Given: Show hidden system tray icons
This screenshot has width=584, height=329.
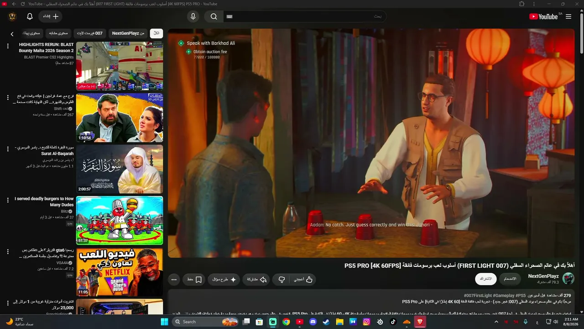Looking at the screenshot, I should click(496, 322).
